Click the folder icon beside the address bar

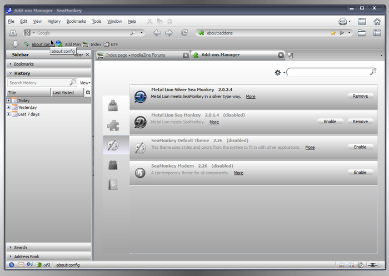(361, 33)
